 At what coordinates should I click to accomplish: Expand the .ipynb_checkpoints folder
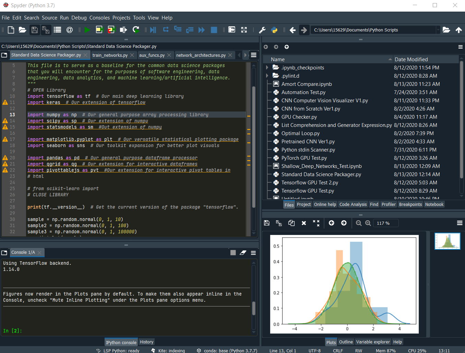[x=268, y=68]
